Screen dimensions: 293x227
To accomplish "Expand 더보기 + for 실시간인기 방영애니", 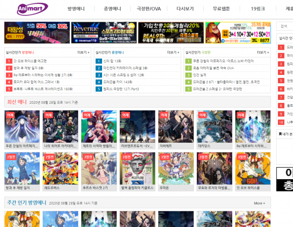I will click(84, 53).
